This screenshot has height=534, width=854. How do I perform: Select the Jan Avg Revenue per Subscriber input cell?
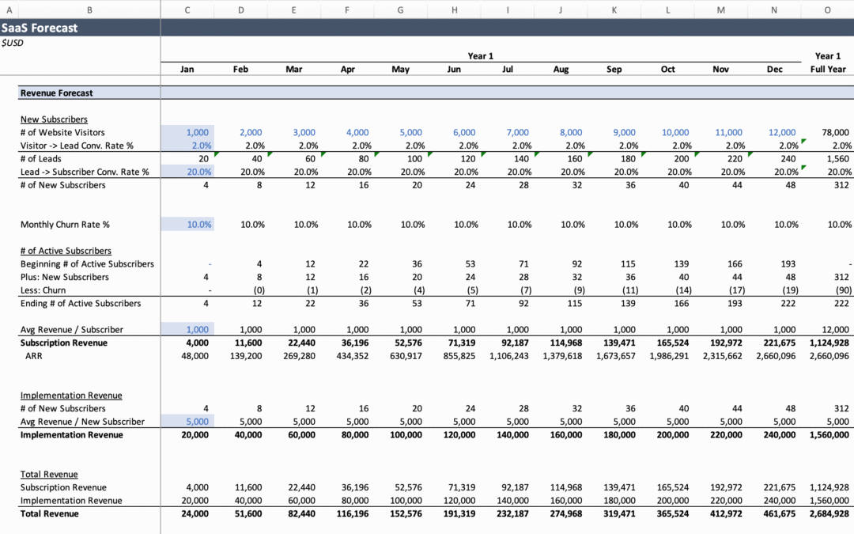pos(187,329)
